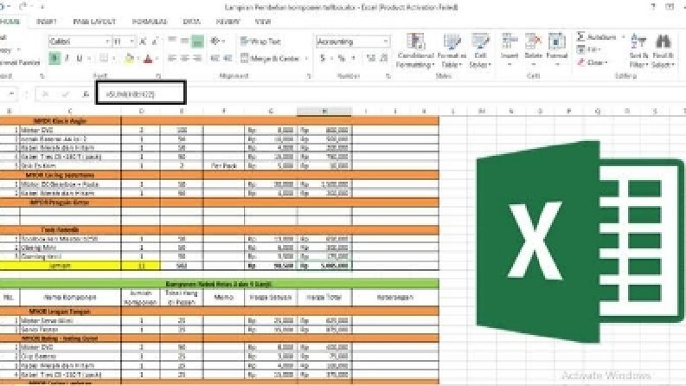Open Format as Table
The width and height of the screenshot is (686, 386).
(452, 50)
